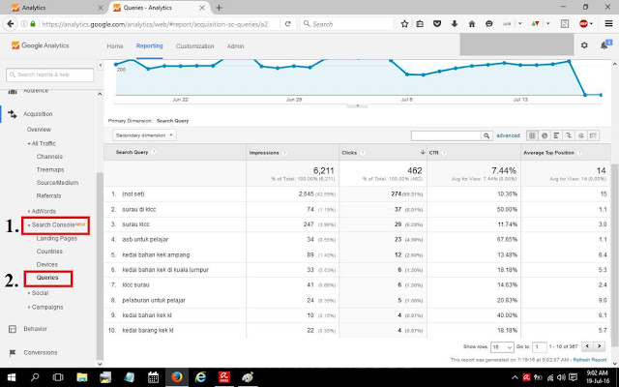Click the Refresh Report link
Image resolution: width=619 pixels, height=387 pixels.
(x=590, y=360)
